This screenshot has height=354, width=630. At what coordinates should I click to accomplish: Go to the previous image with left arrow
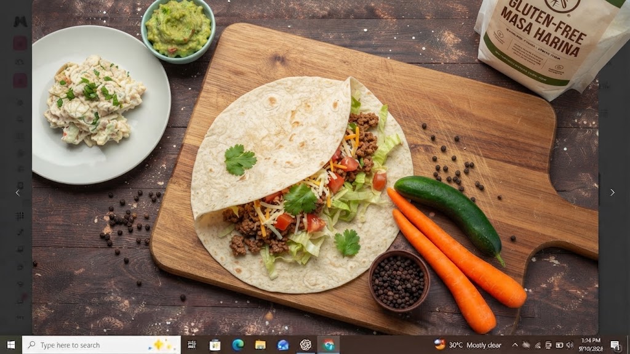point(18,193)
